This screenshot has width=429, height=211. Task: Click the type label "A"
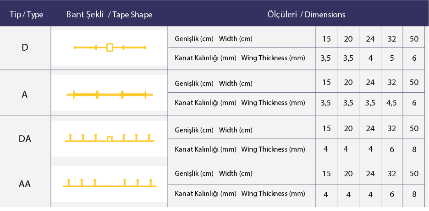(25, 94)
